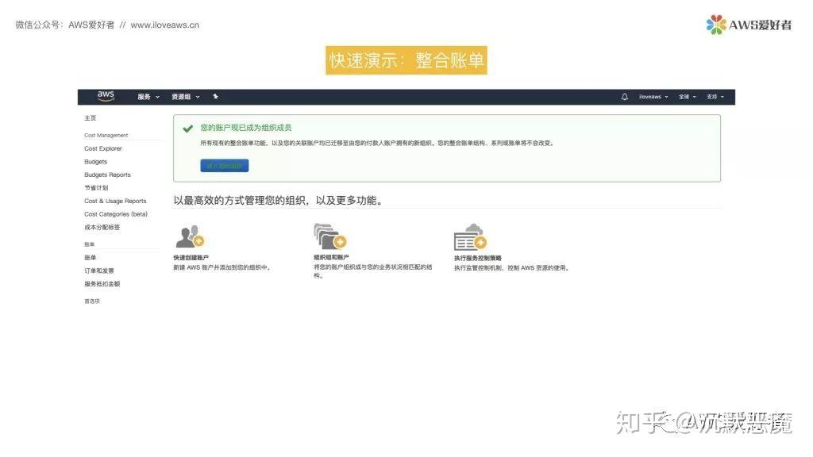Viewport: 813px width, 457px height.
Task: Open the iloveaws account dropdown
Action: [653, 96]
